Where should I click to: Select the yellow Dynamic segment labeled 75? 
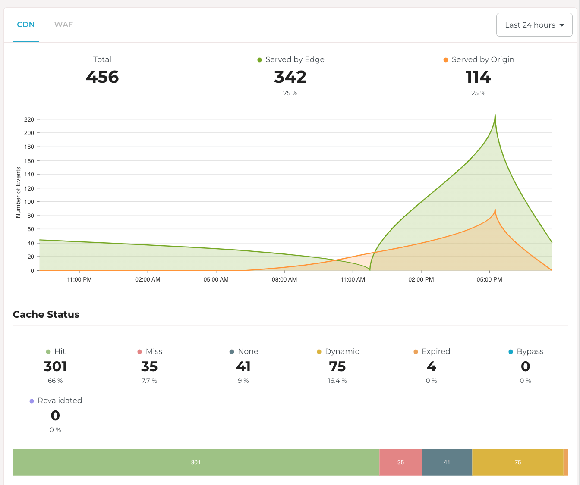pos(517,462)
